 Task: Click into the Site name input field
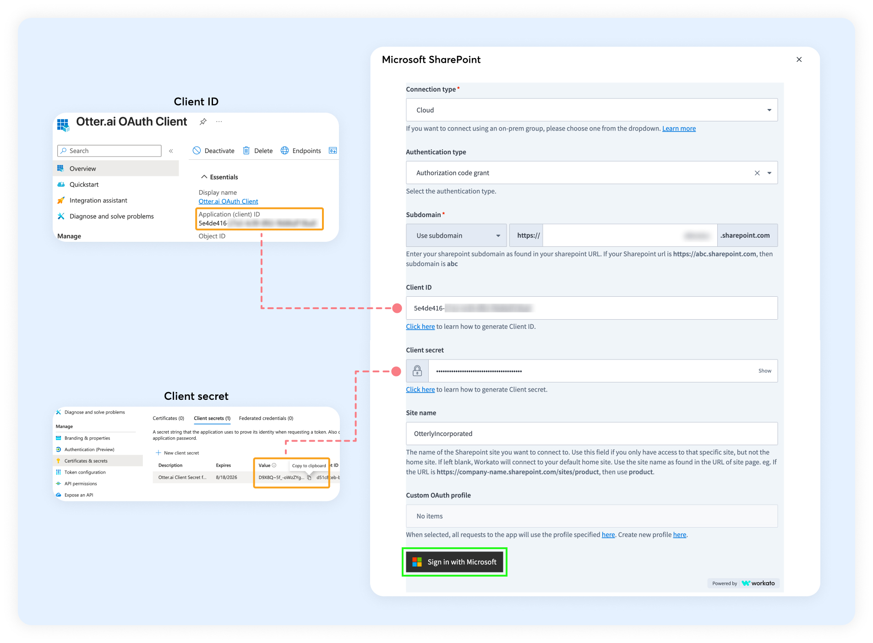tap(591, 434)
